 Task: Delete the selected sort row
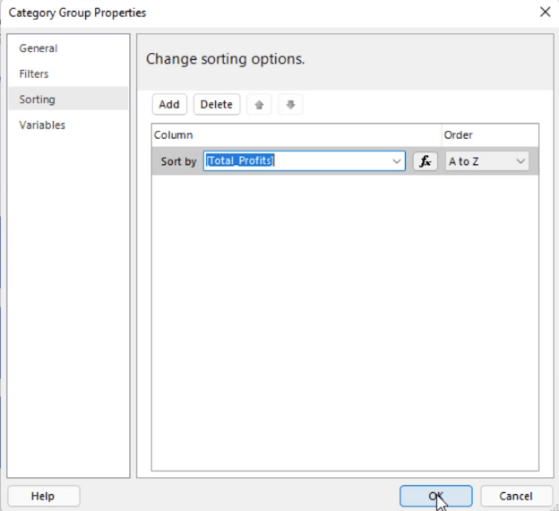pyautogui.click(x=217, y=105)
